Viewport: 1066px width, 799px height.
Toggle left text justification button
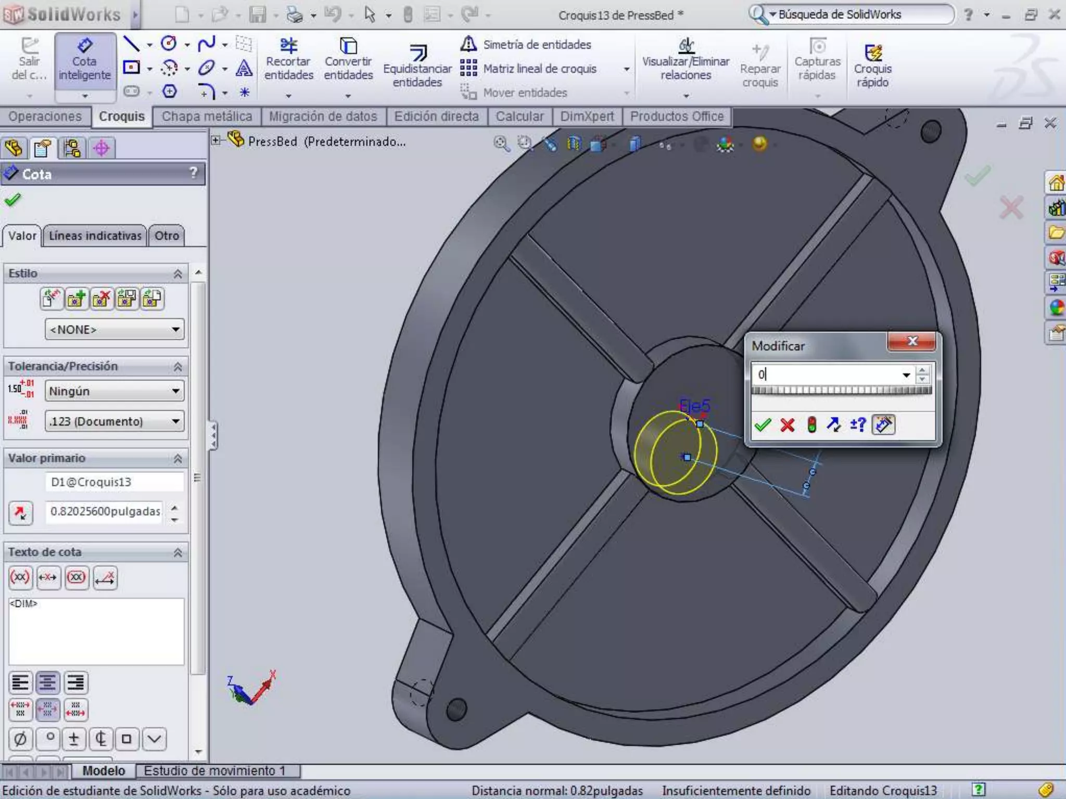point(21,682)
